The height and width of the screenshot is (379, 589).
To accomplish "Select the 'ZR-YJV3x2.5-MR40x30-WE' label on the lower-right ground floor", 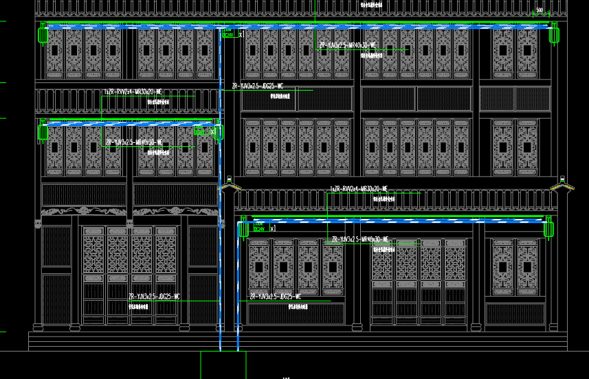I will pyautogui.click(x=360, y=240).
